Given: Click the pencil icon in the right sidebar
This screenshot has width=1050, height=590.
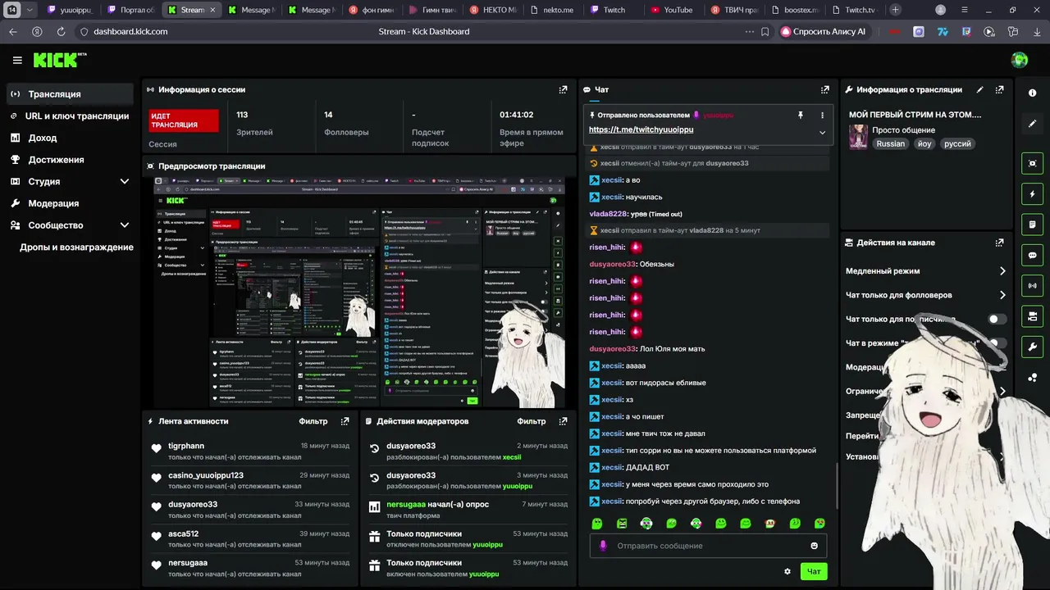Looking at the screenshot, I should (x=1032, y=124).
